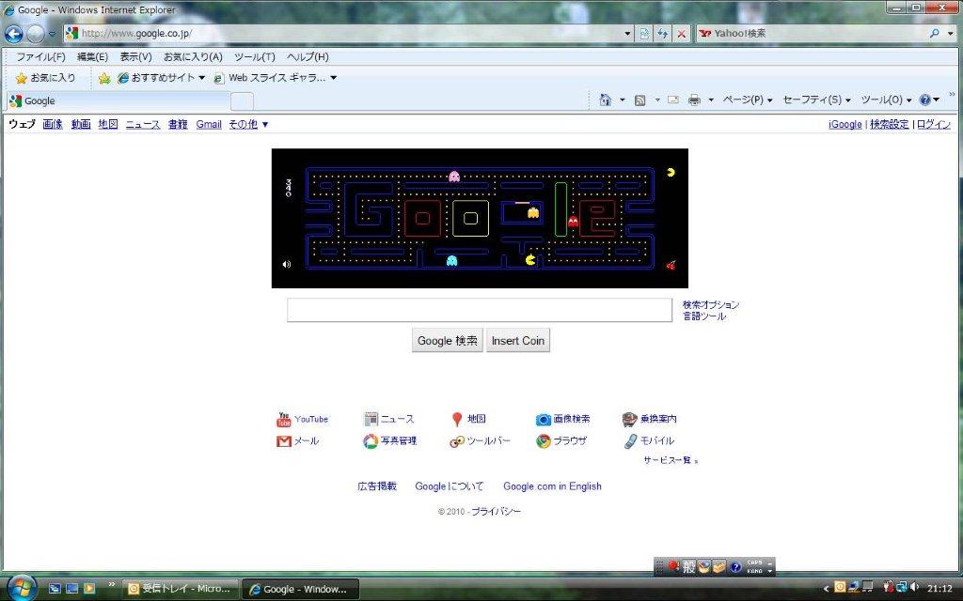This screenshot has height=601, width=963.
Task: Click the Gmail メール envelope icon
Action: click(x=284, y=441)
